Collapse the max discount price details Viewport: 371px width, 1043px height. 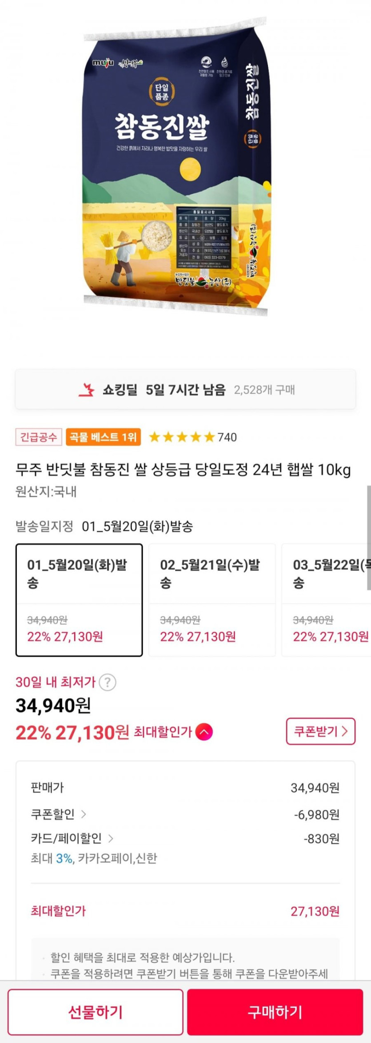click(204, 732)
